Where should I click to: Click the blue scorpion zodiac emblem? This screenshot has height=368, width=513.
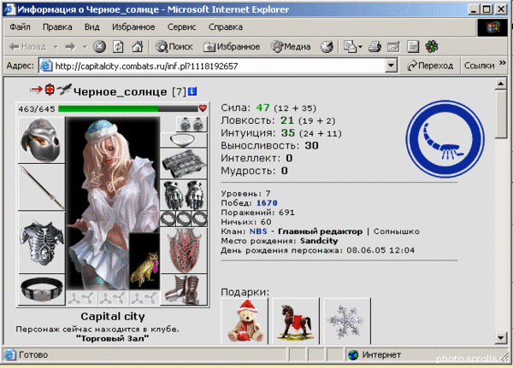[x=445, y=139]
